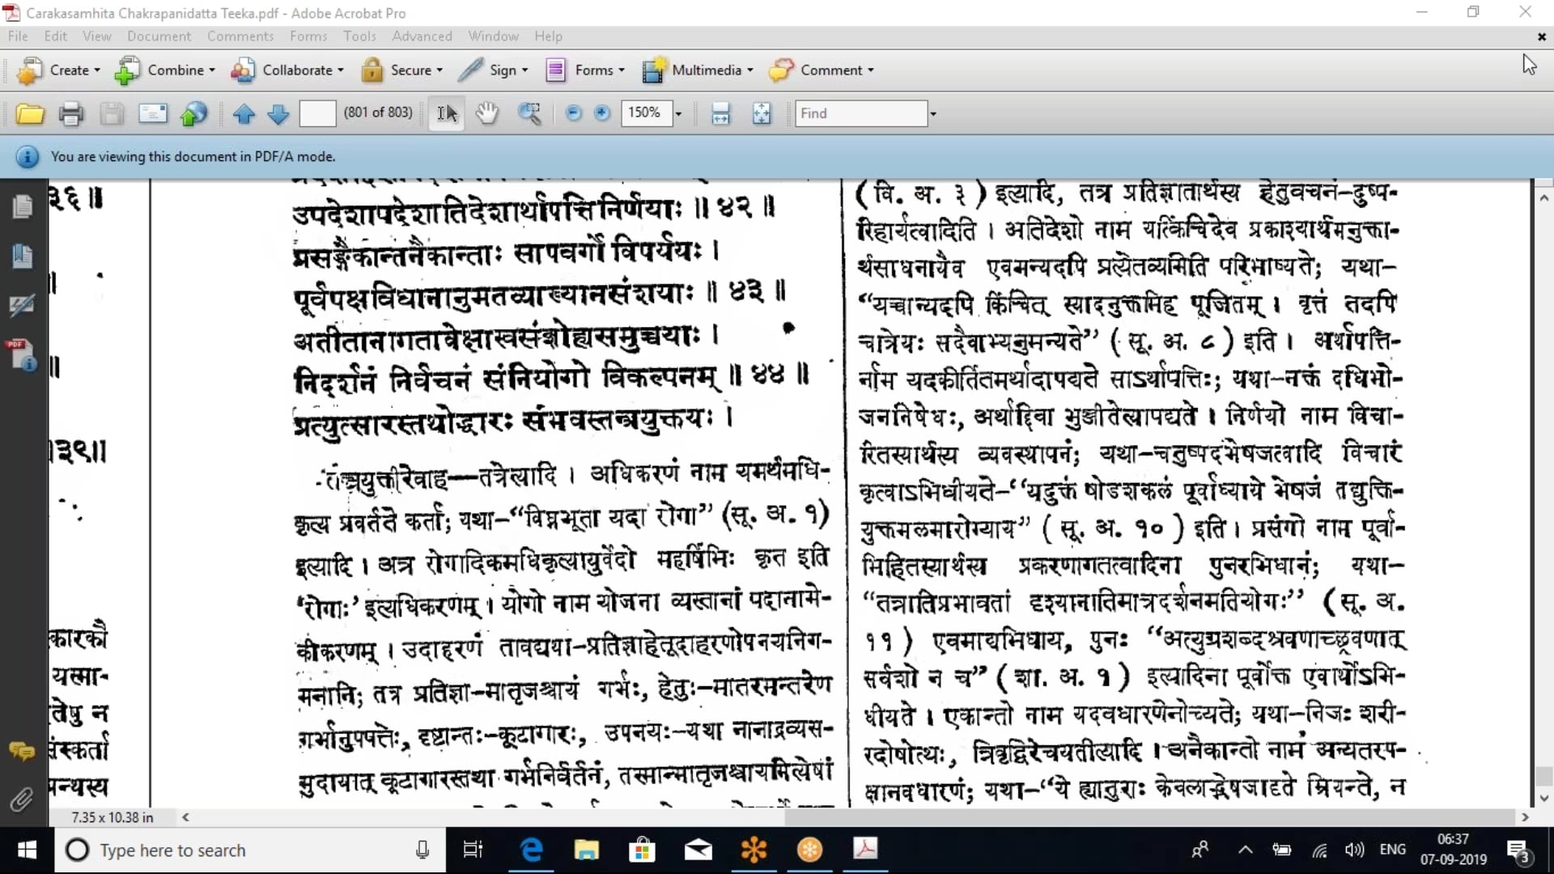1554x874 pixels.
Task: Expand the Find options dropdown arrow
Action: [x=933, y=113]
